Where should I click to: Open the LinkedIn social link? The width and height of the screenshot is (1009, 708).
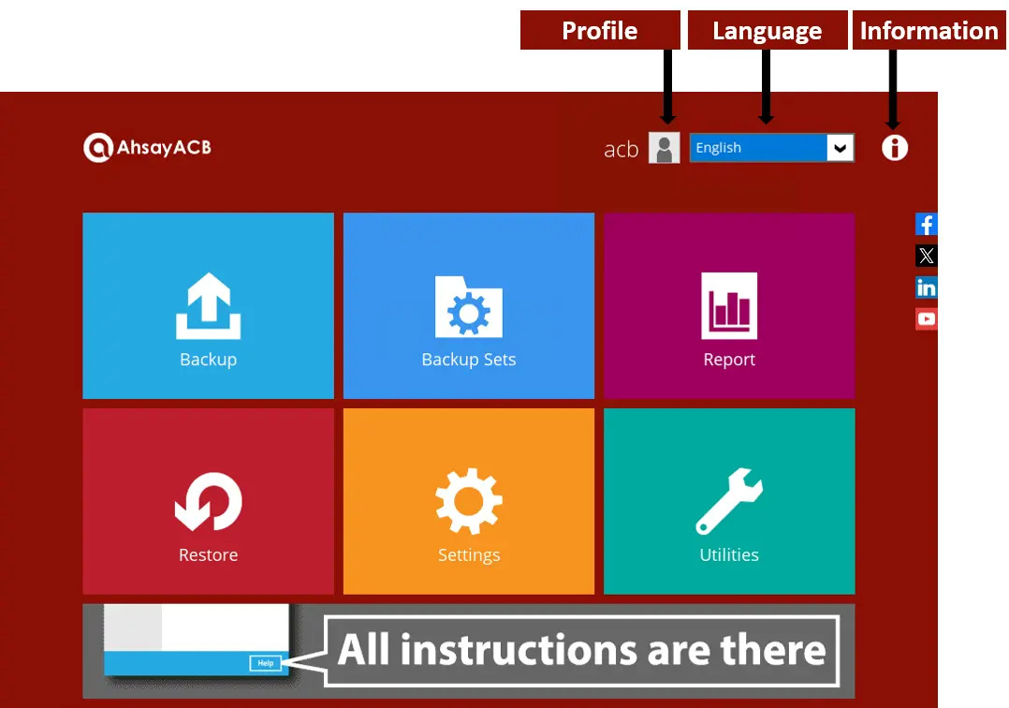tap(926, 288)
